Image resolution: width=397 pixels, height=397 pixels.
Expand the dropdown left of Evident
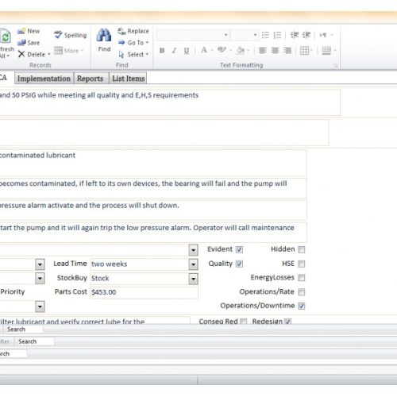[x=194, y=250]
